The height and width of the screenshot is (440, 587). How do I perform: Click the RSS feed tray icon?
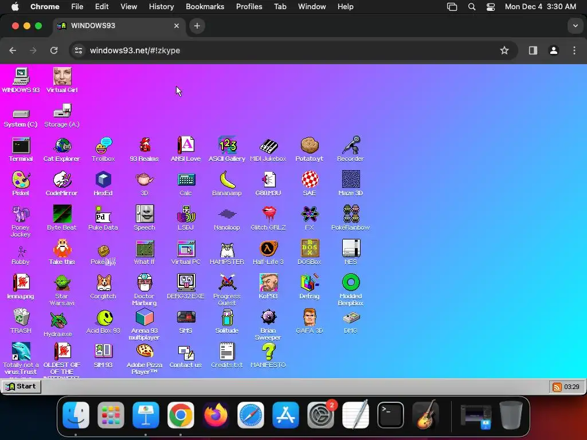point(557,387)
